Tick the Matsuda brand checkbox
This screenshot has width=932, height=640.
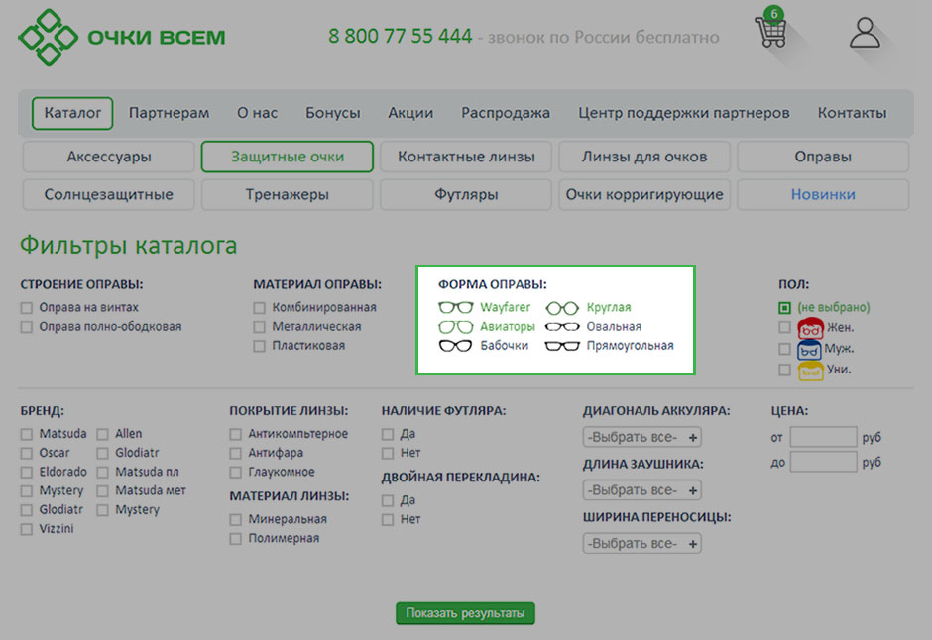click(27, 434)
